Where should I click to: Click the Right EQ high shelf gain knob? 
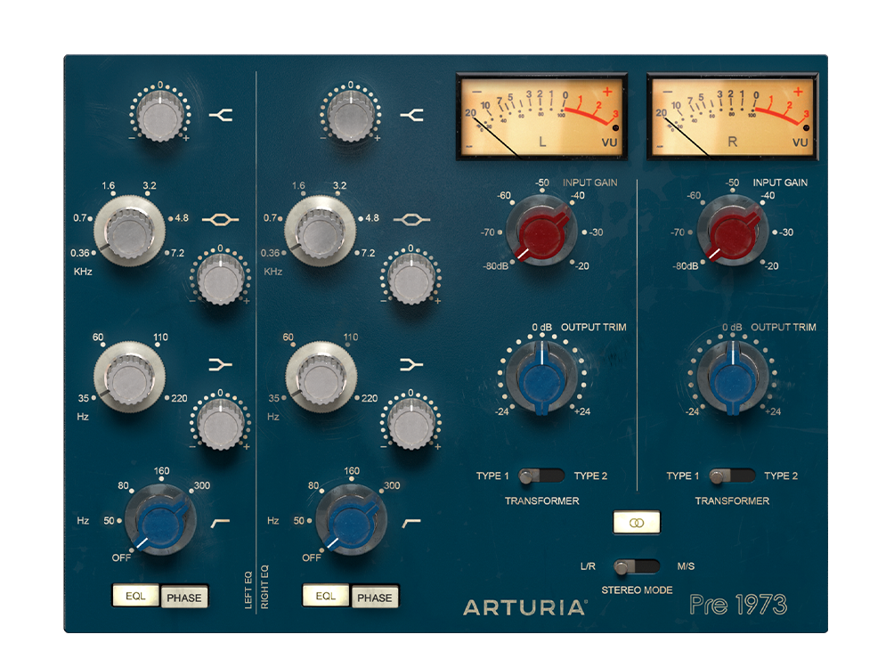pyautogui.click(x=351, y=117)
